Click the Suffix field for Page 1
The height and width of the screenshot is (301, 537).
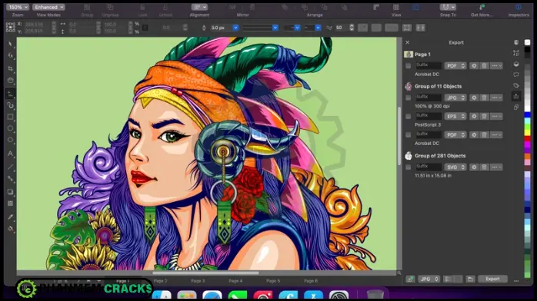click(x=428, y=65)
